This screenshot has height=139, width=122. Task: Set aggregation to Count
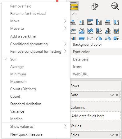(x=36, y=96)
